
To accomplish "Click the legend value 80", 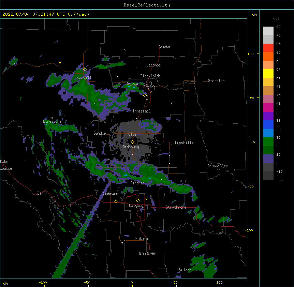I will [x=278, y=27].
